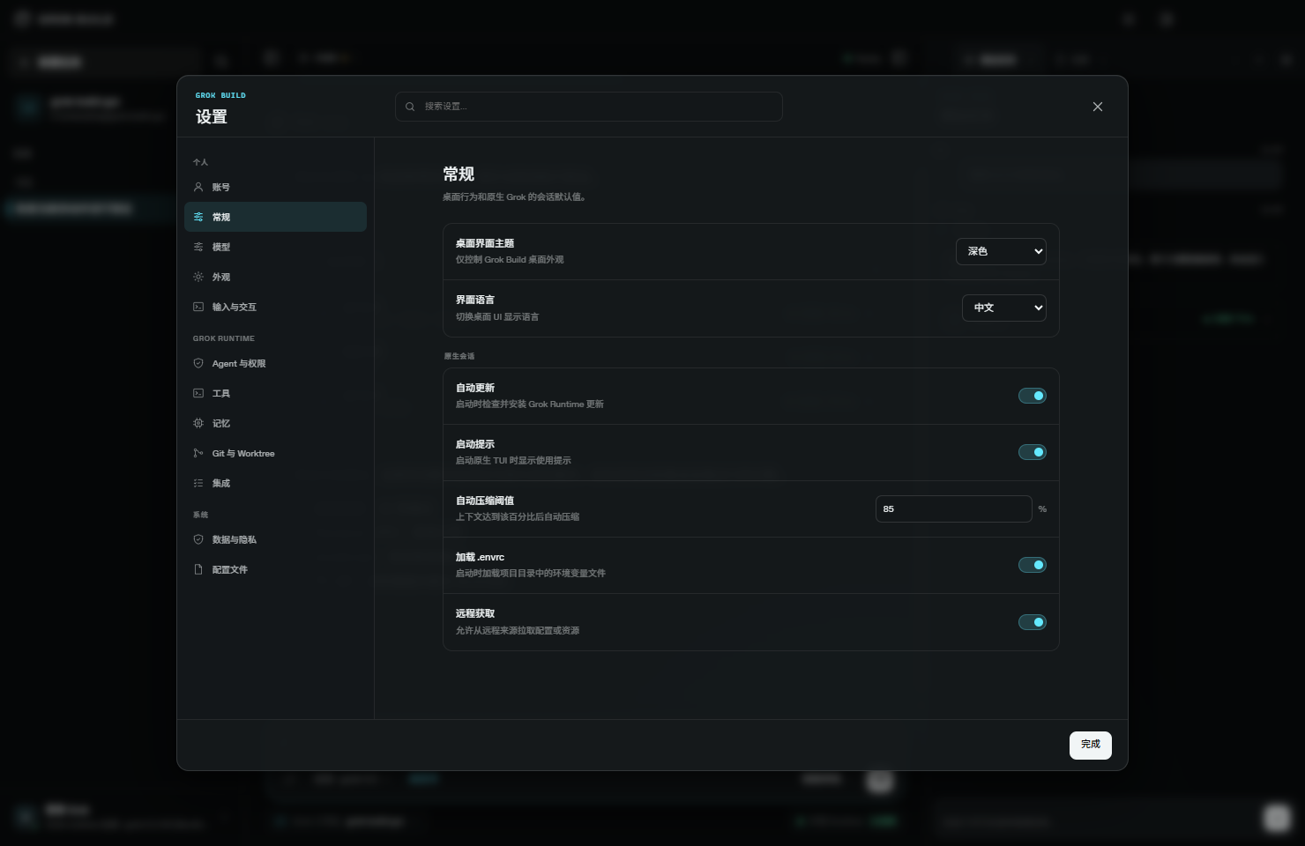Open 数据与隐私 settings
Viewport: 1305px width, 846px height.
click(275, 539)
